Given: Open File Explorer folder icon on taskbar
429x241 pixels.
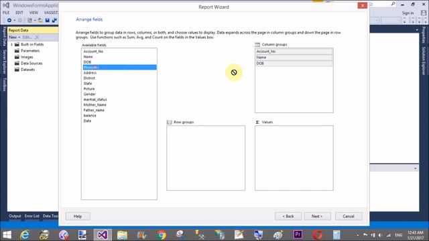Looking at the screenshot, I should point(122,235).
